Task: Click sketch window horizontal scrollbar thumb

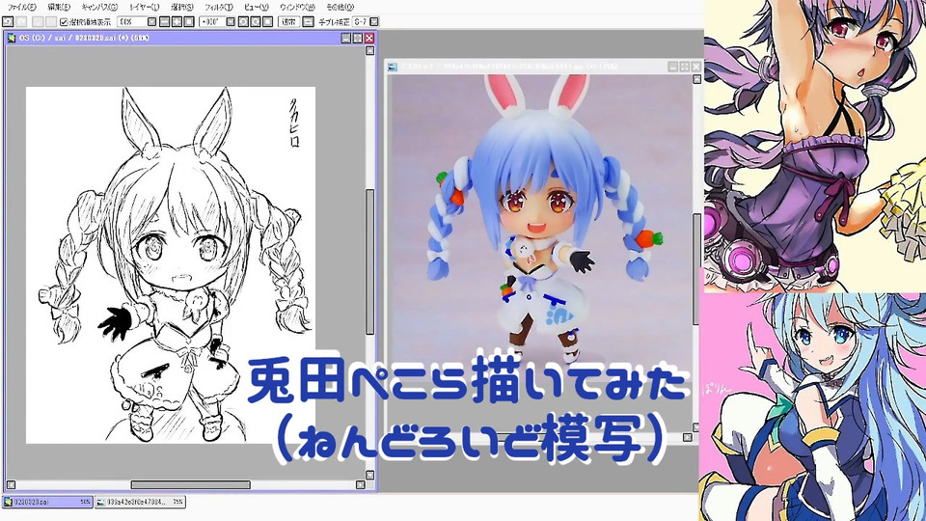Action: [x=190, y=485]
